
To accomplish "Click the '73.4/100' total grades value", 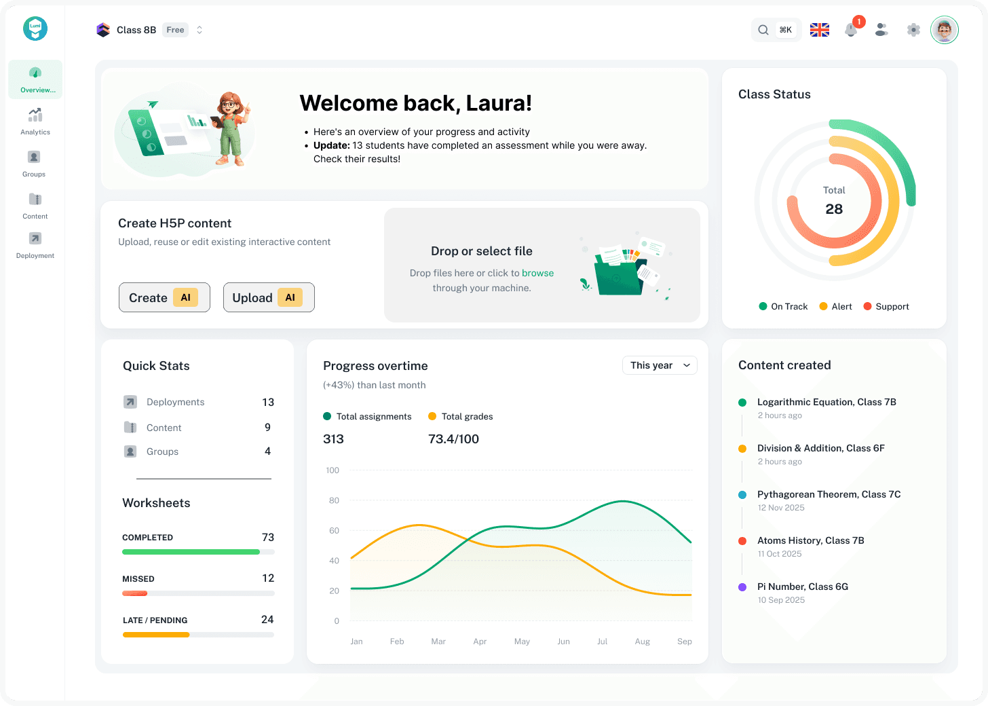I will [453, 439].
